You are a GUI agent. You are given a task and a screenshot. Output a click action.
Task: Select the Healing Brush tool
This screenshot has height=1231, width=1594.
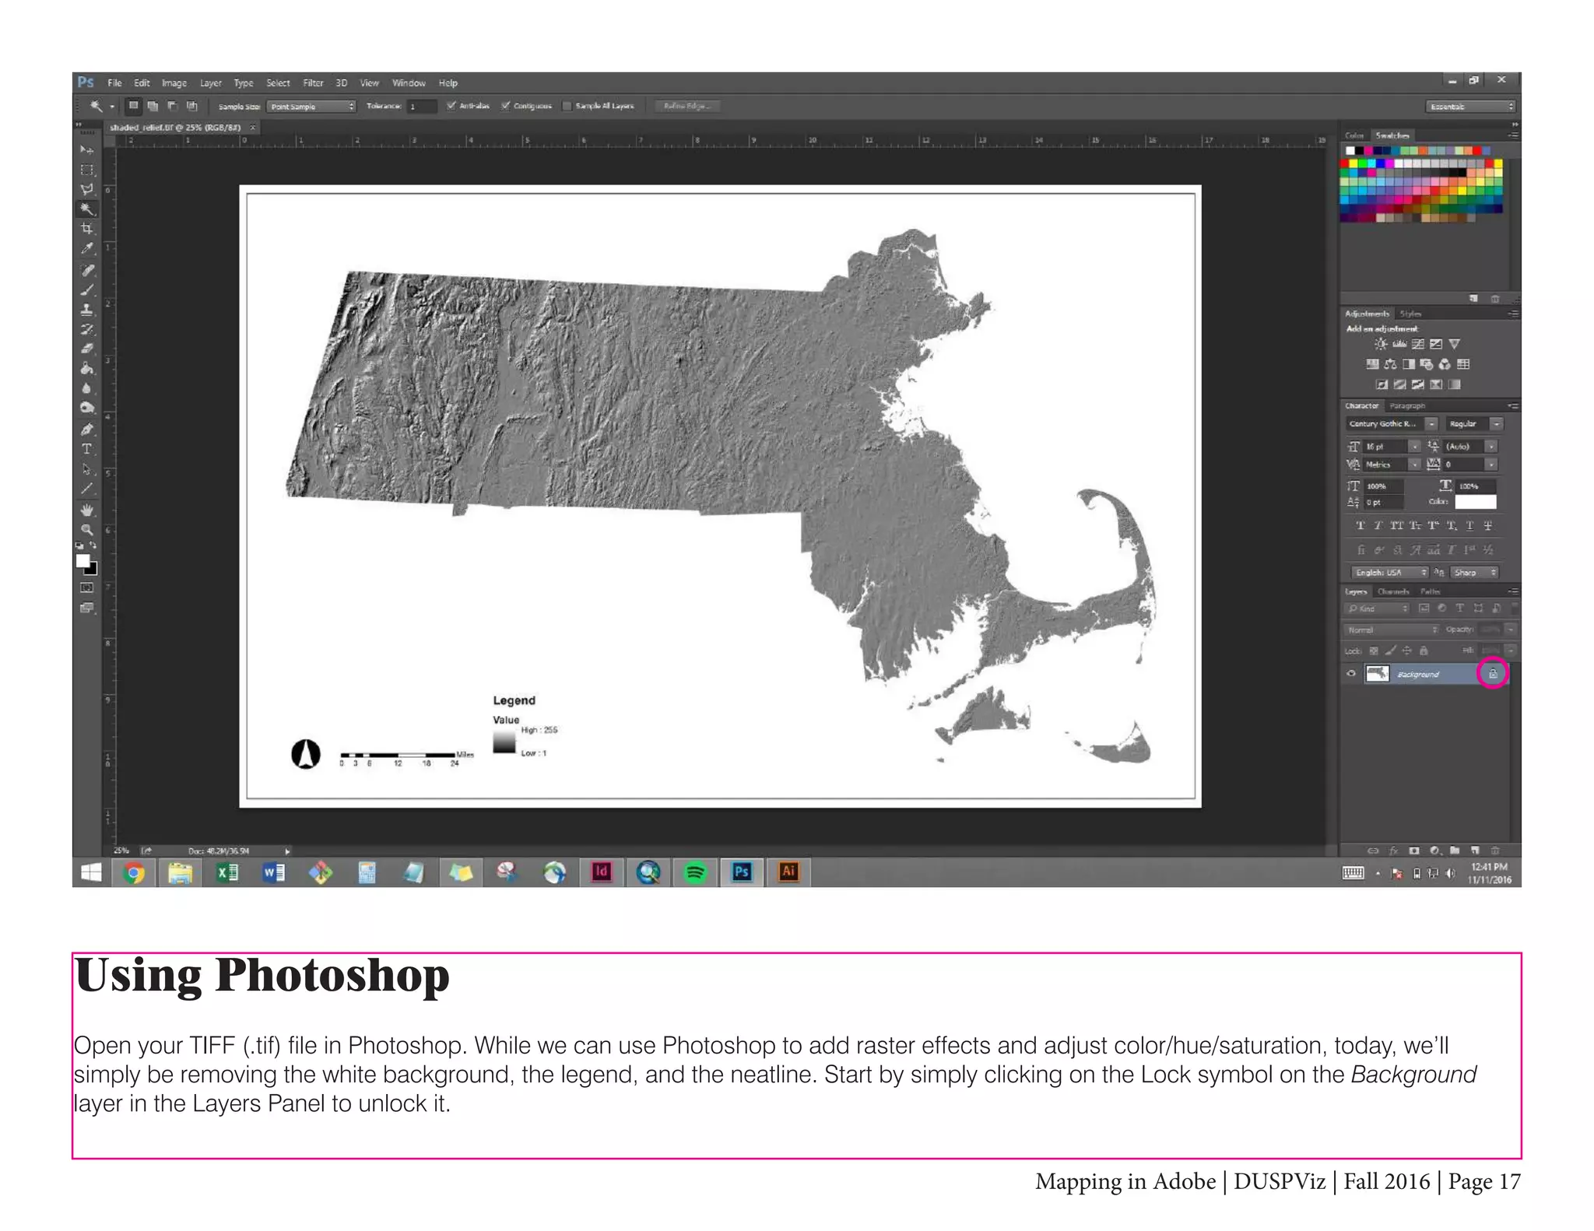click(x=87, y=270)
